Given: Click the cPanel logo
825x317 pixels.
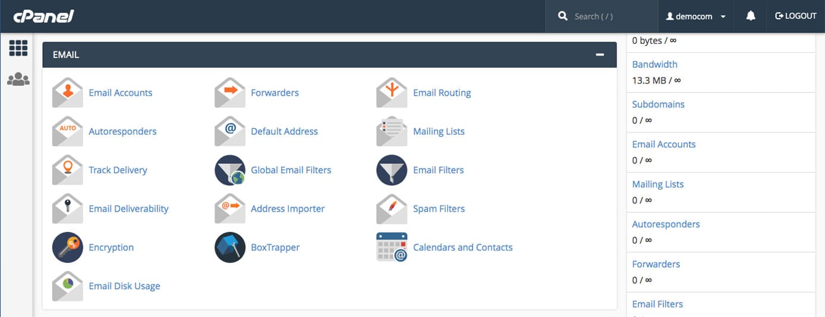Looking at the screenshot, I should tap(43, 16).
